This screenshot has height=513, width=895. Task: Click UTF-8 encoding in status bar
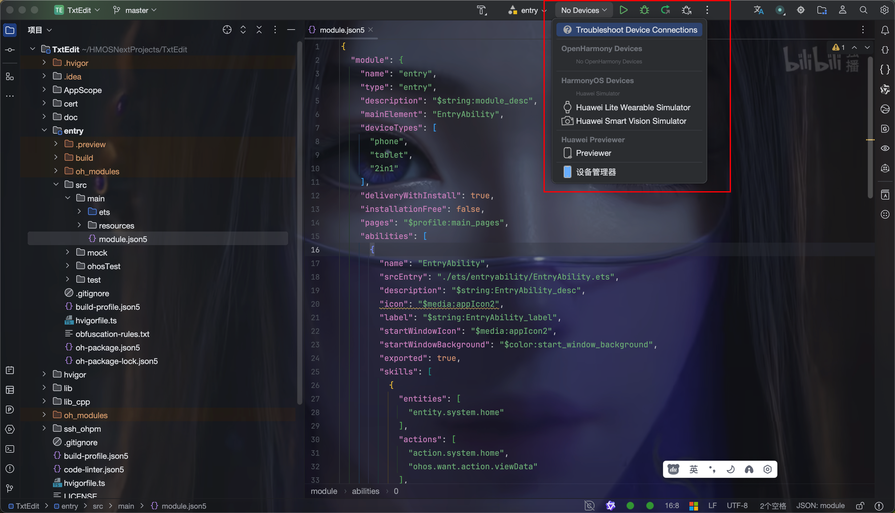737,506
